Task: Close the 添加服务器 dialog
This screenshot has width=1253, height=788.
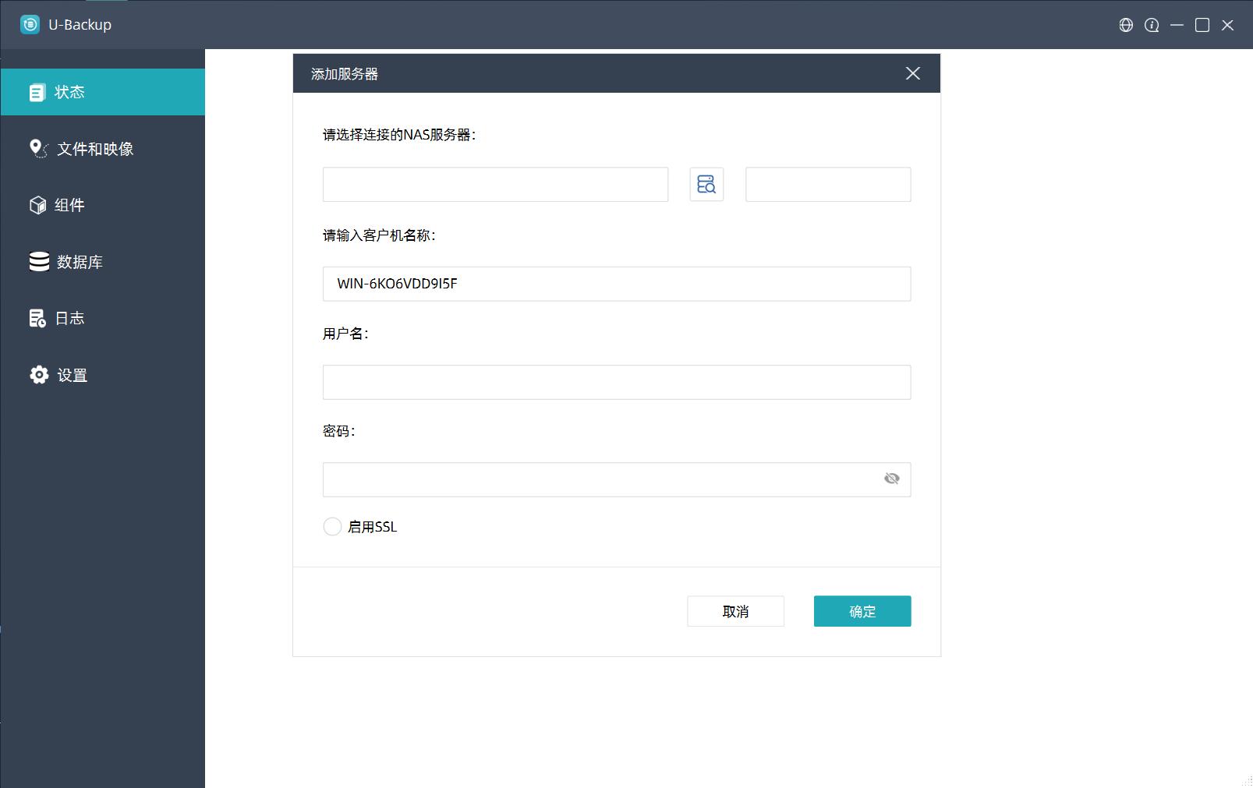Action: click(912, 73)
